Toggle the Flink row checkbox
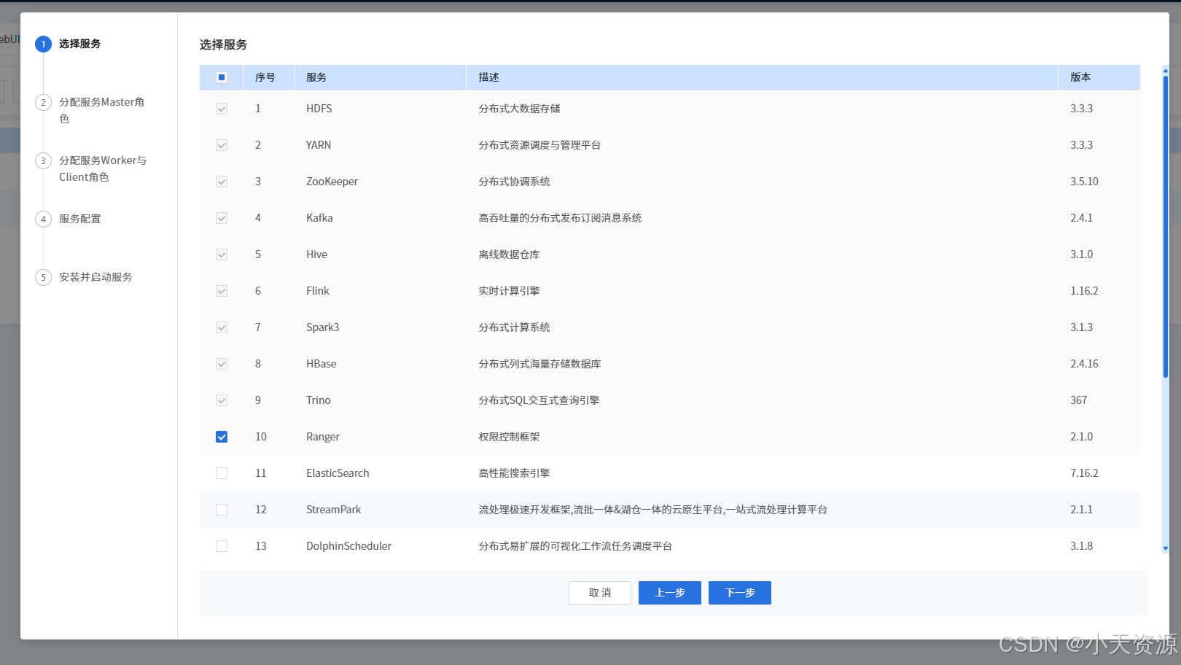This screenshot has height=665, width=1181. [222, 291]
